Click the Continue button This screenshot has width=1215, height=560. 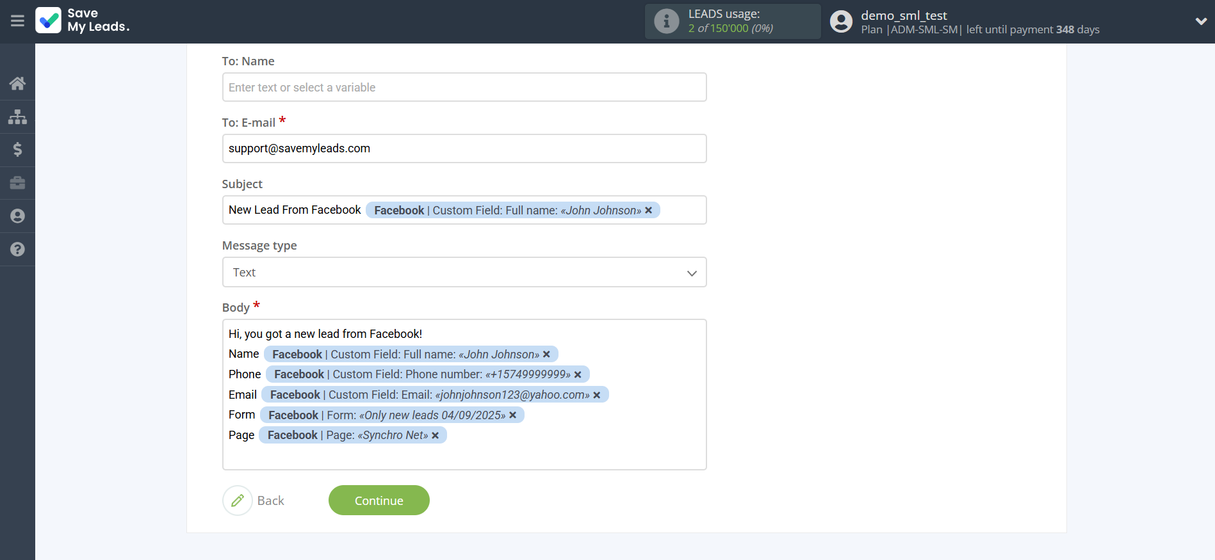point(379,500)
